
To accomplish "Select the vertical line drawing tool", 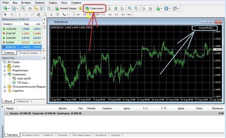I will point(19,15).
